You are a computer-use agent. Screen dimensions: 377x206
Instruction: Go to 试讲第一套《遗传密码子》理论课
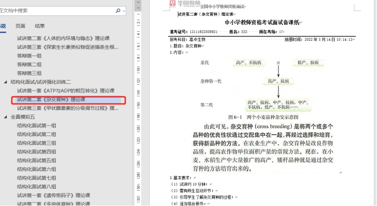point(53,195)
